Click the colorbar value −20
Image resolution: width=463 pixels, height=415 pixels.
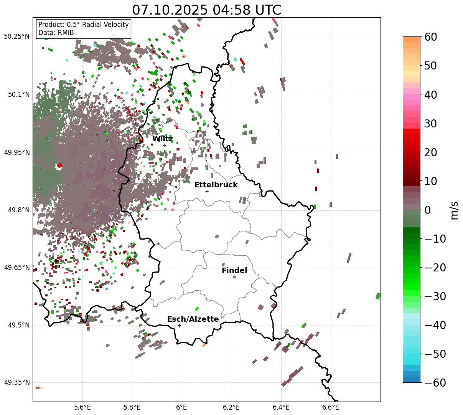pyautogui.click(x=435, y=267)
